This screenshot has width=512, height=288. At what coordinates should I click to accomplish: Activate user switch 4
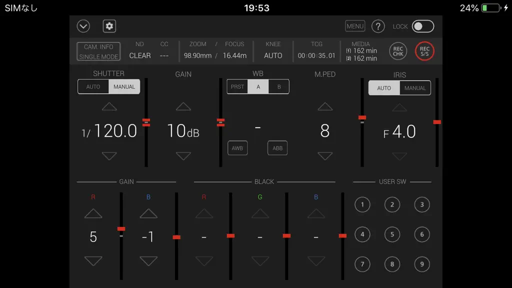pyautogui.click(x=362, y=234)
